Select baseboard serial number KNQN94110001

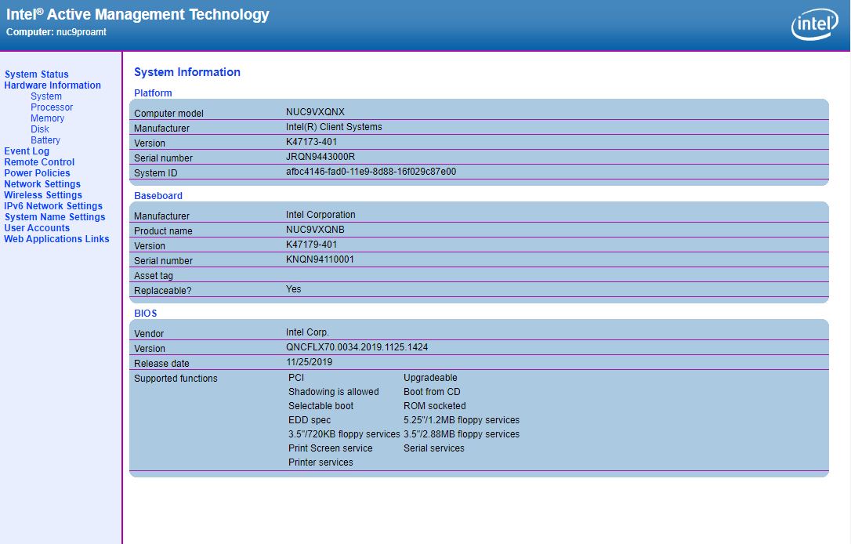(320, 259)
